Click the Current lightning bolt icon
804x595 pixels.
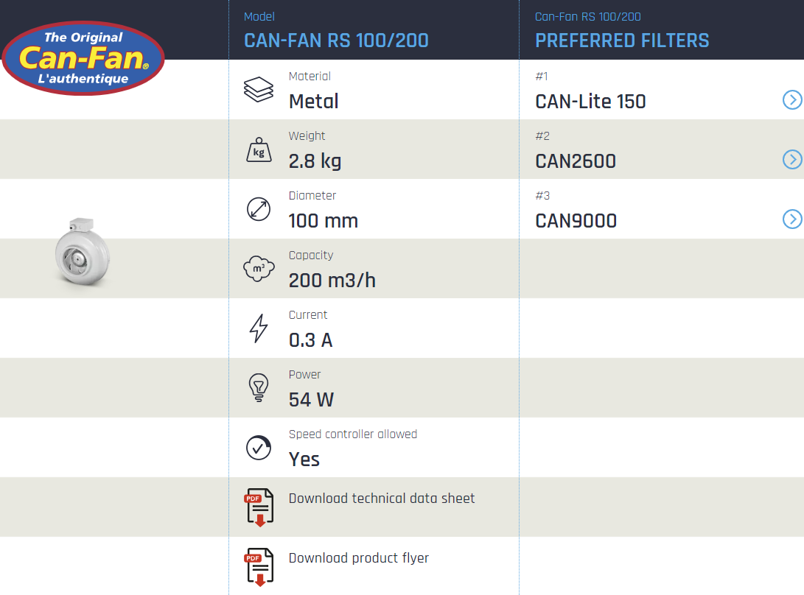click(259, 328)
